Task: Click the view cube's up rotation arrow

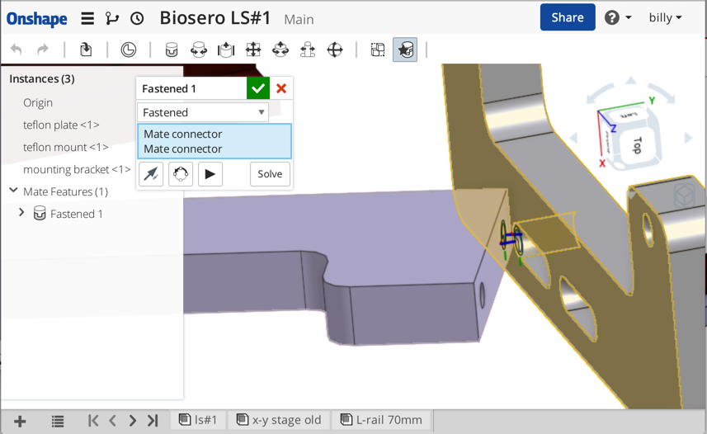Action: 631,80
